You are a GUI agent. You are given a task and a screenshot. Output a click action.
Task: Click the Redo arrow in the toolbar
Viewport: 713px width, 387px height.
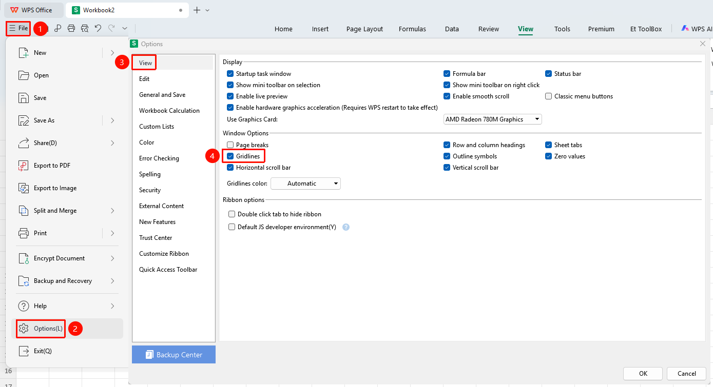coord(111,29)
